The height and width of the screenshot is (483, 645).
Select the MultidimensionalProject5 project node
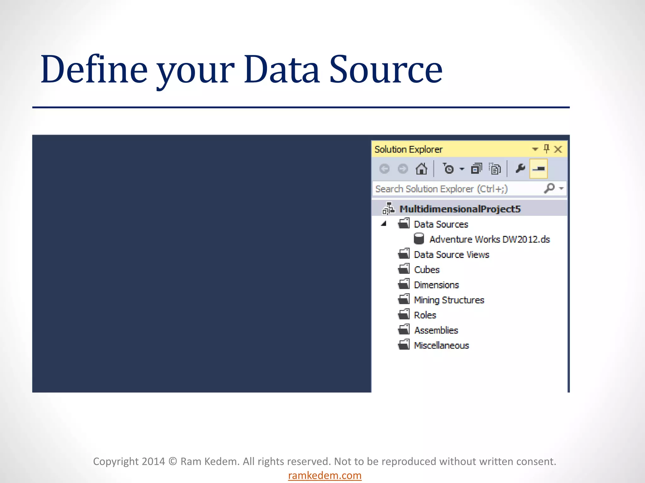[460, 209]
